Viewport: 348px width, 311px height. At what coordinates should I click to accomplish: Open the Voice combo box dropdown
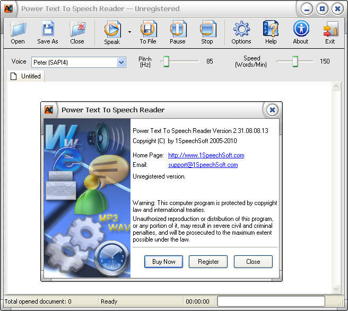tap(121, 63)
